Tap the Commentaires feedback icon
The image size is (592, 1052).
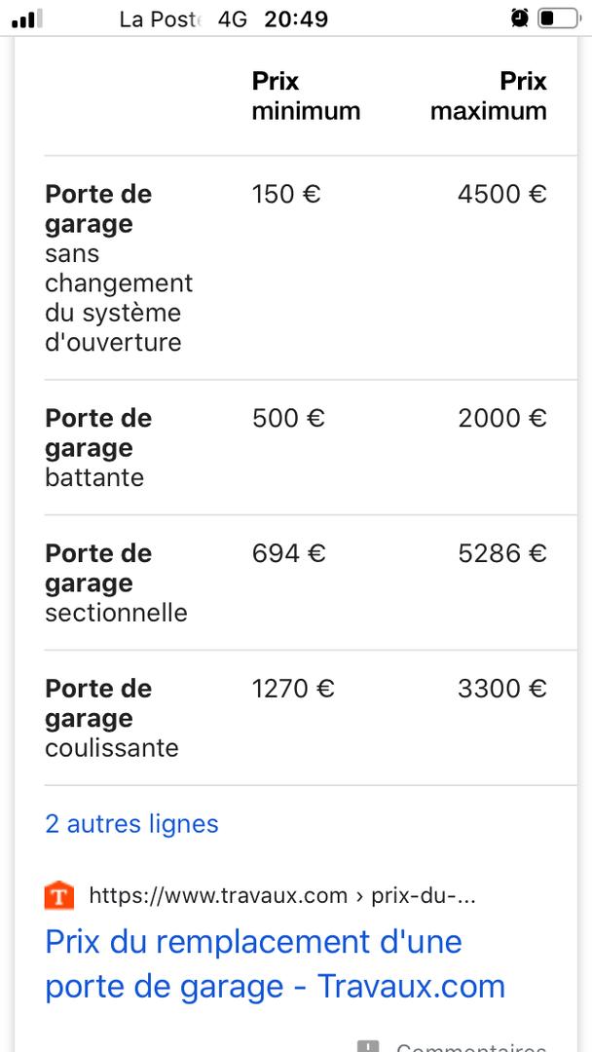[368, 1046]
